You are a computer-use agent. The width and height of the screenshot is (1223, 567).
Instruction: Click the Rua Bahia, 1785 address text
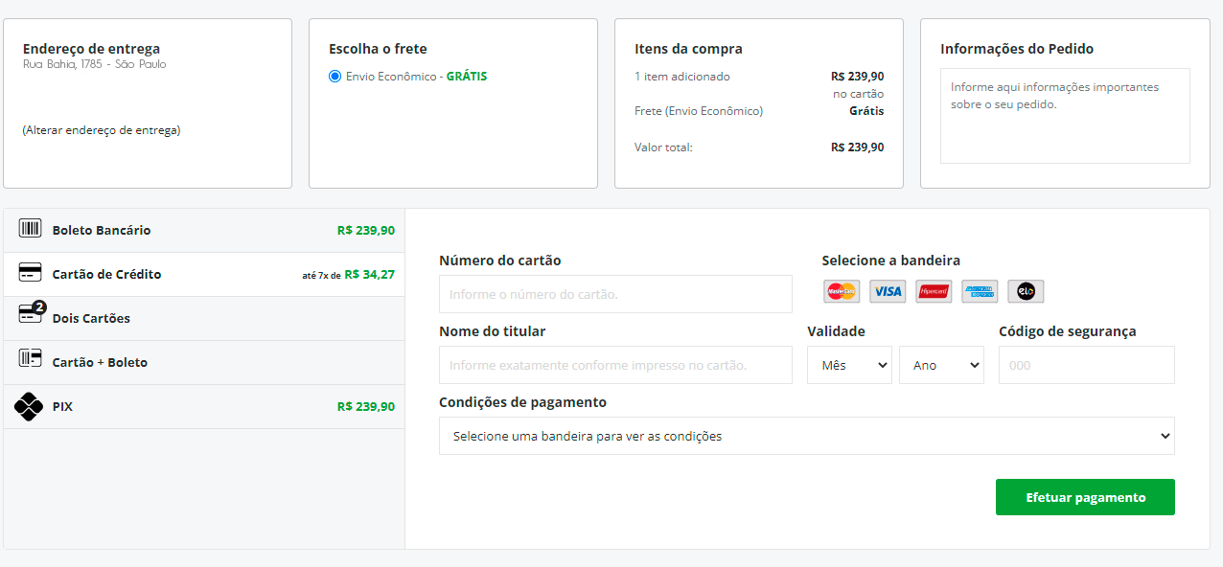[x=94, y=64]
